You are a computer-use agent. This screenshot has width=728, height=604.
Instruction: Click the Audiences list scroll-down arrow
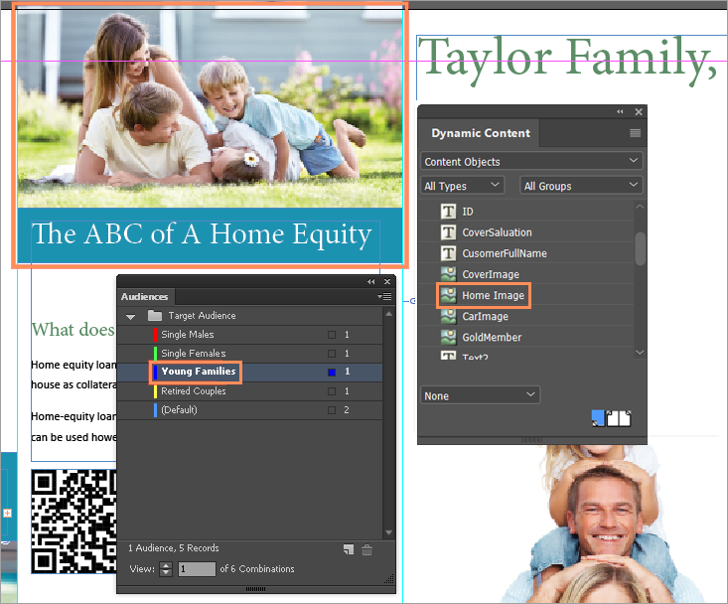click(388, 532)
